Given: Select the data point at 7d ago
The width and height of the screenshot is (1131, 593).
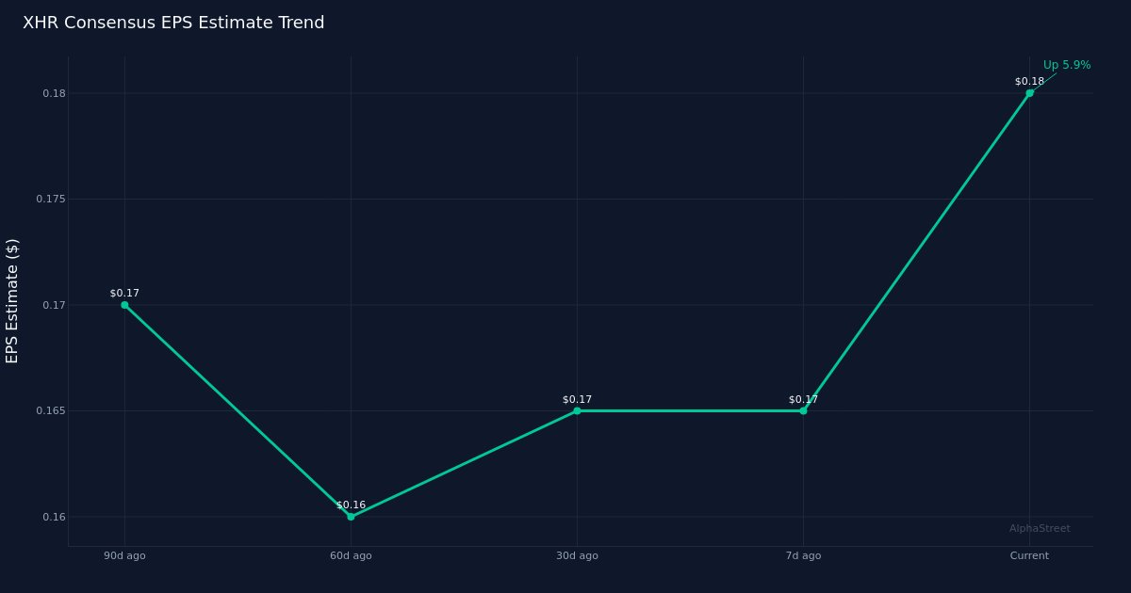Looking at the screenshot, I should click(x=803, y=410).
